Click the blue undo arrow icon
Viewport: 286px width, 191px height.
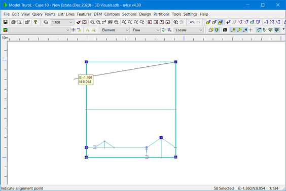pos(192,22)
